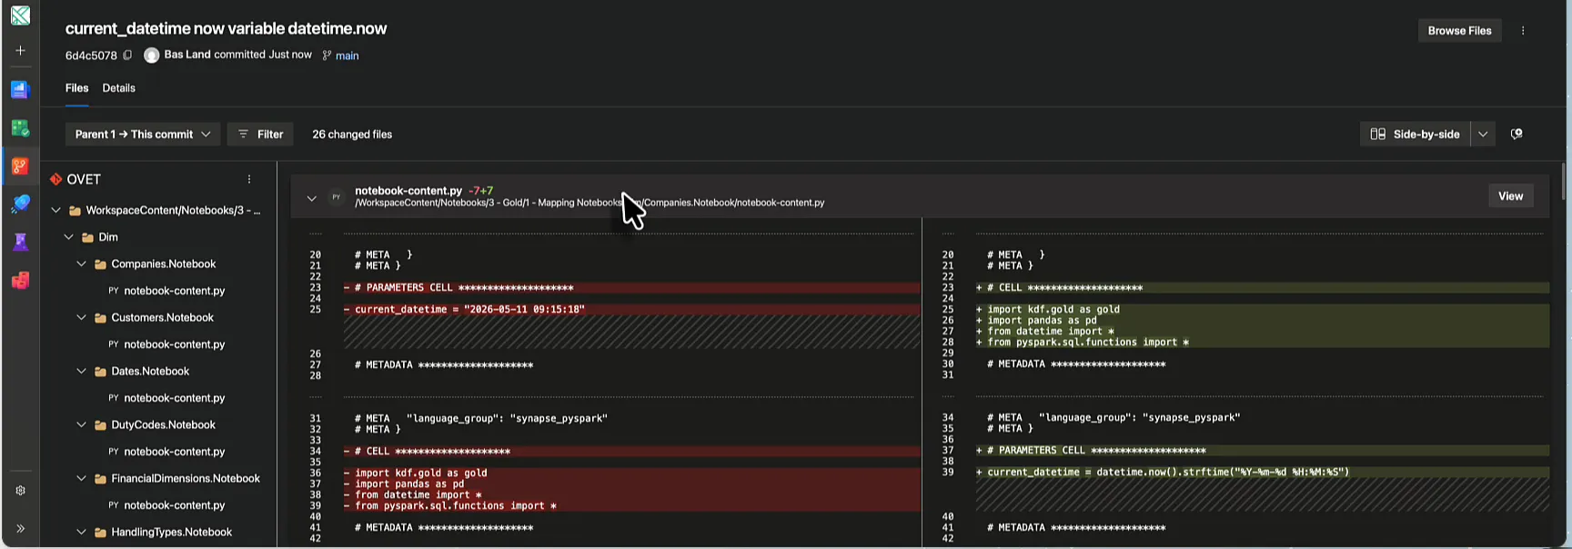Image resolution: width=1572 pixels, height=549 pixels.
Task: Open Artifacts icon in left sidebar
Action: click(x=20, y=281)
